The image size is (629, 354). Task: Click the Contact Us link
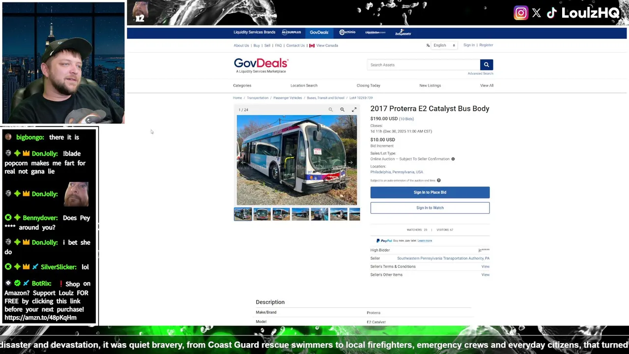(x=295, y=45)
